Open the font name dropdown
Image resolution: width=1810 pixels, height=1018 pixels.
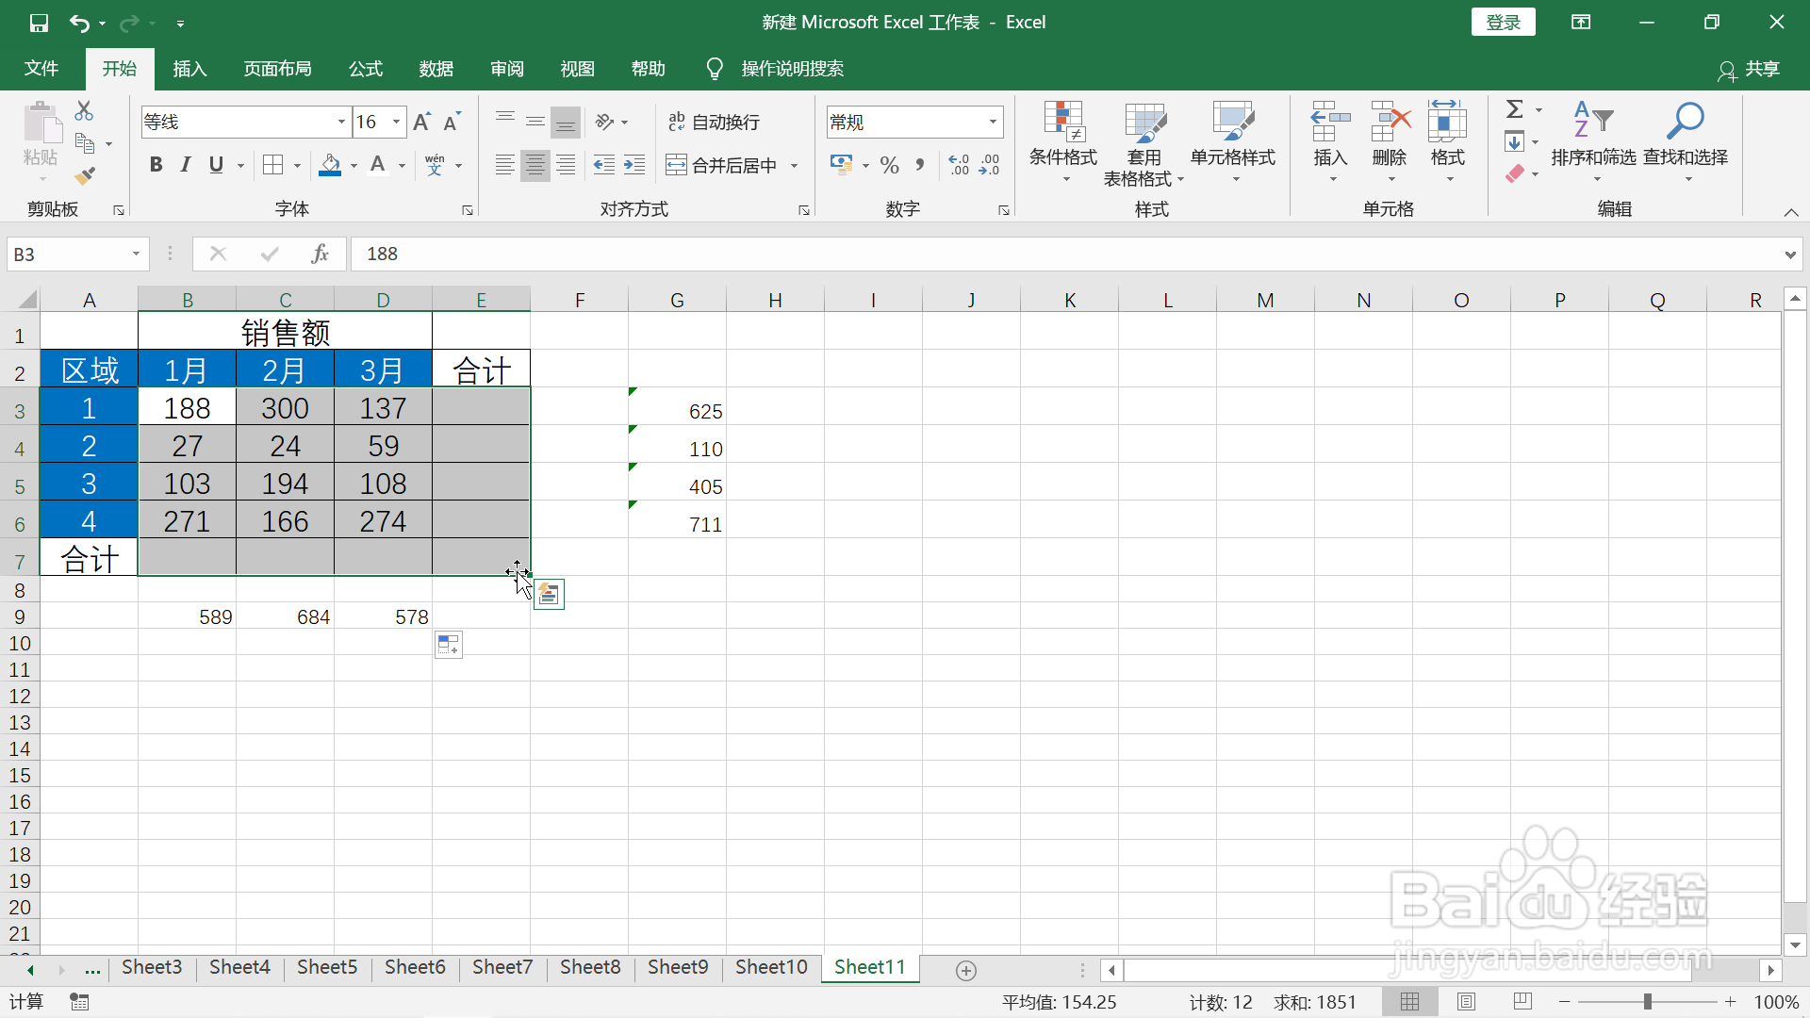(341, 122)
